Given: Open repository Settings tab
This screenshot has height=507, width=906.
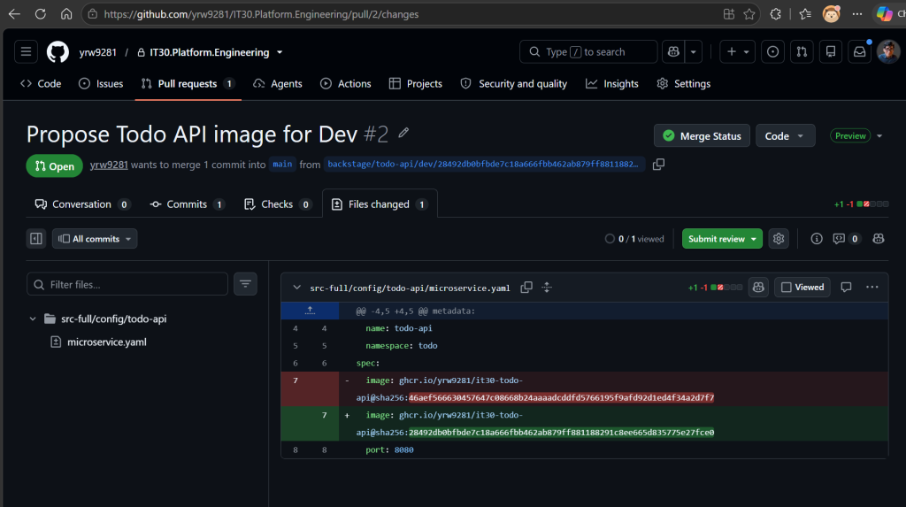Looking at the screenshot, I should [x=684, y=84].
